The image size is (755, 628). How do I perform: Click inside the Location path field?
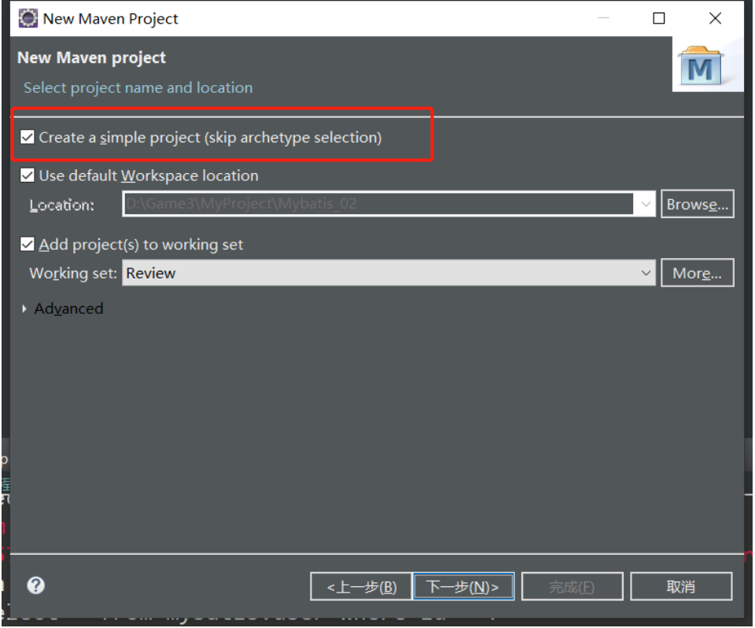coord(377,205)
